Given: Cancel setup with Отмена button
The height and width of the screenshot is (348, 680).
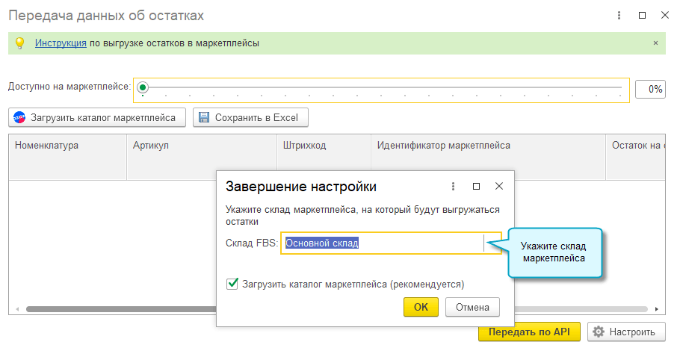Looking at the screenshot, I should [472, 307].
